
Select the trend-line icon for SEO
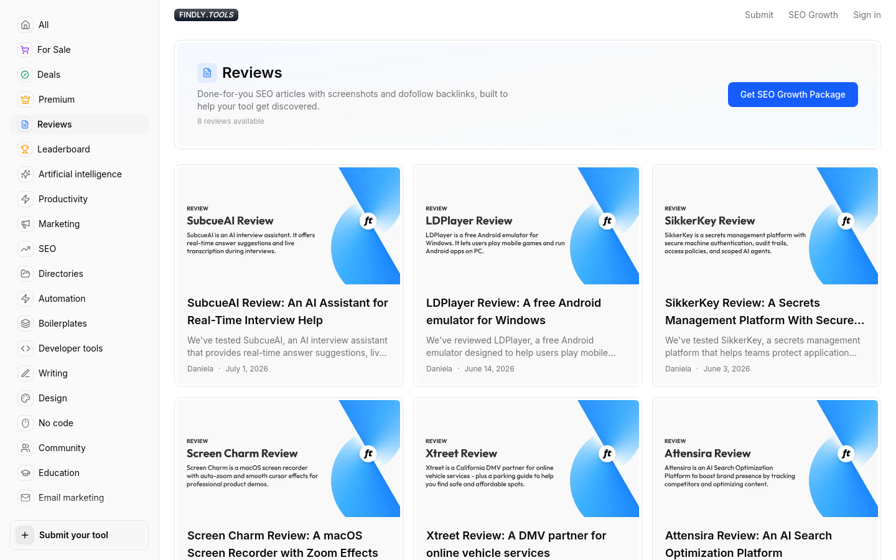(x=26, y=249)
